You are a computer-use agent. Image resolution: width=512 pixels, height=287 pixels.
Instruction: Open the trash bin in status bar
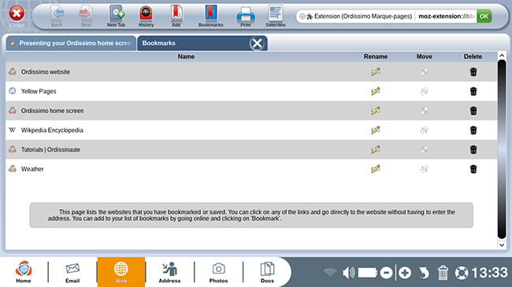443,273
